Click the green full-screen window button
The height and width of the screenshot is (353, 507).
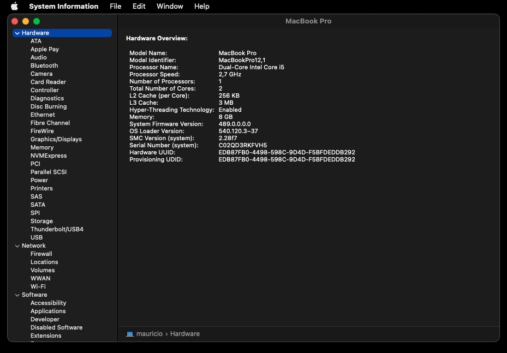pyautogui.click(x=37, y=21)
